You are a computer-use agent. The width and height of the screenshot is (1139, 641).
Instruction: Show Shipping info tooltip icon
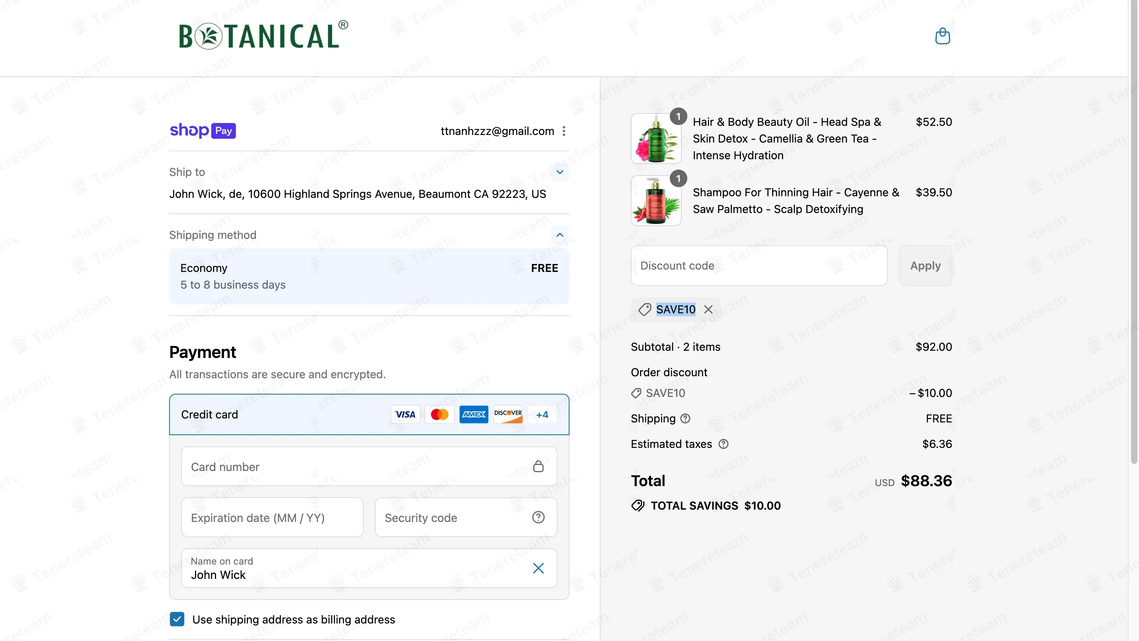[x=685, y=418]
